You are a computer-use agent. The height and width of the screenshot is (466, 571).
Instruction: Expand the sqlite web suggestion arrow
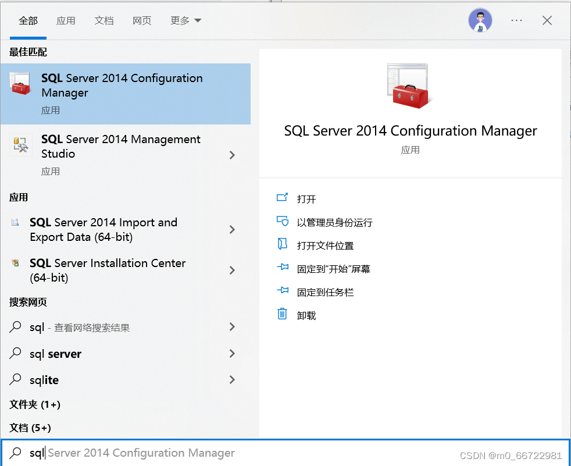pyautogui.click(x=232, y=380)
